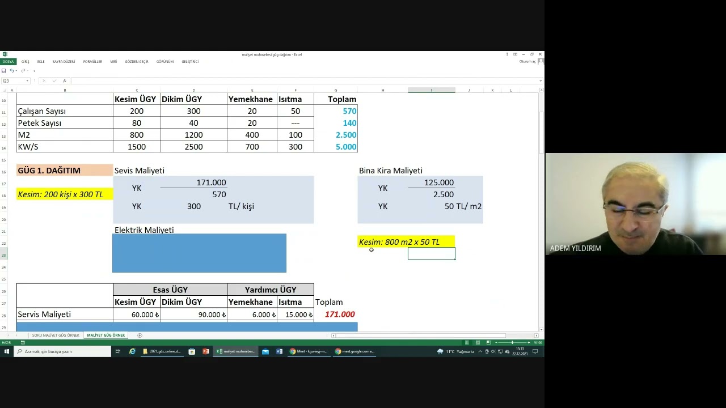Open Internet Explorer from taskbar

[x=132, y=351]
